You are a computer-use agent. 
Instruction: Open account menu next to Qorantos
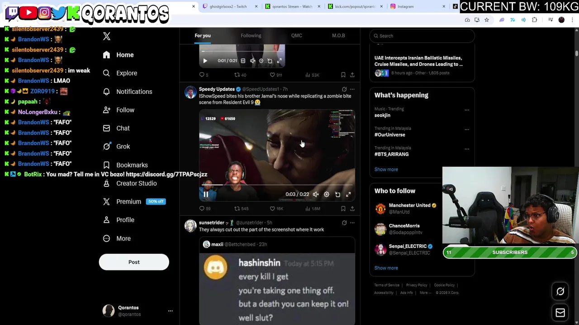(170, 311)
